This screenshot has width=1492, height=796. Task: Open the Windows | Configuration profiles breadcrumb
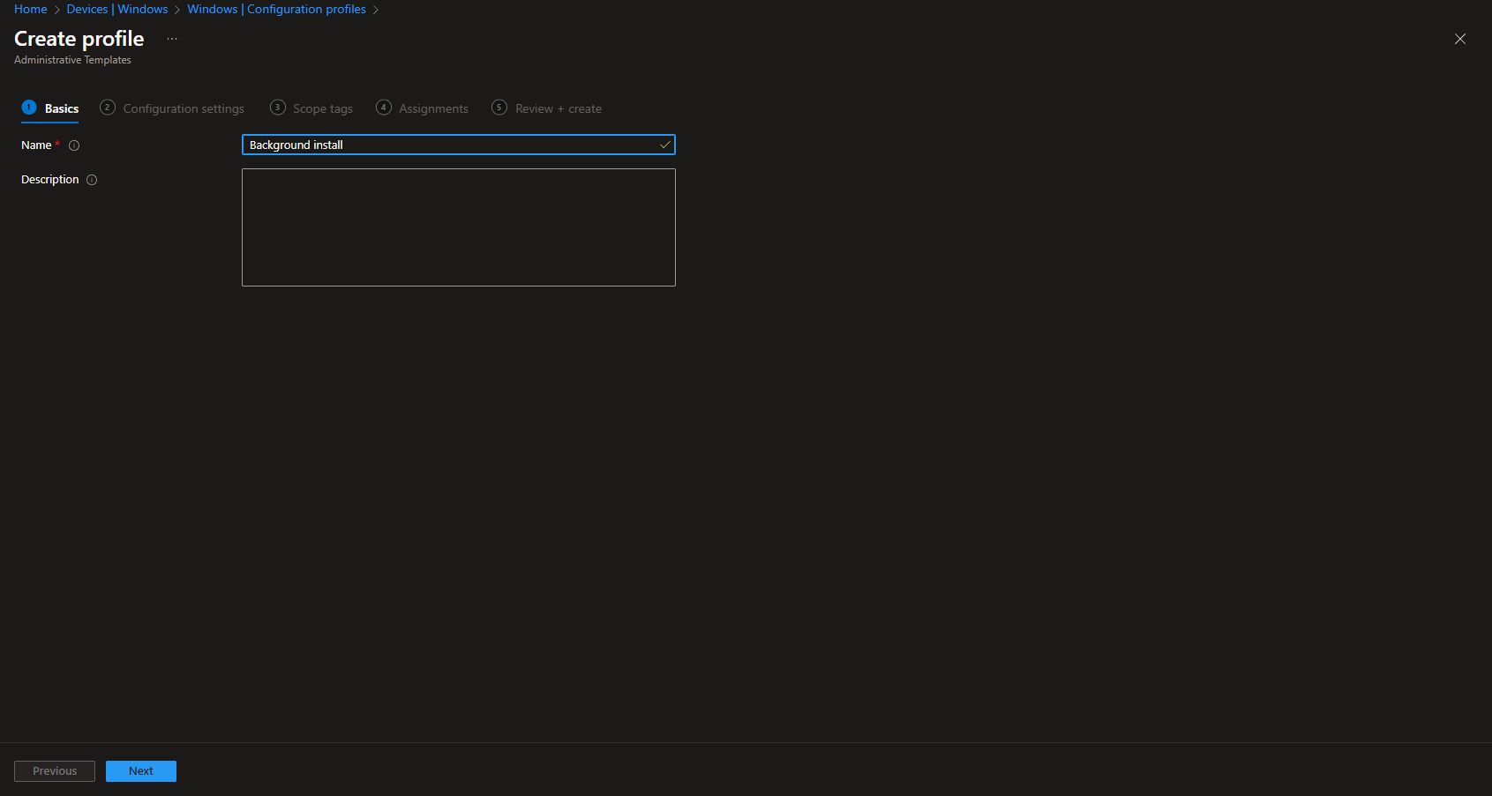pos(276,9)
